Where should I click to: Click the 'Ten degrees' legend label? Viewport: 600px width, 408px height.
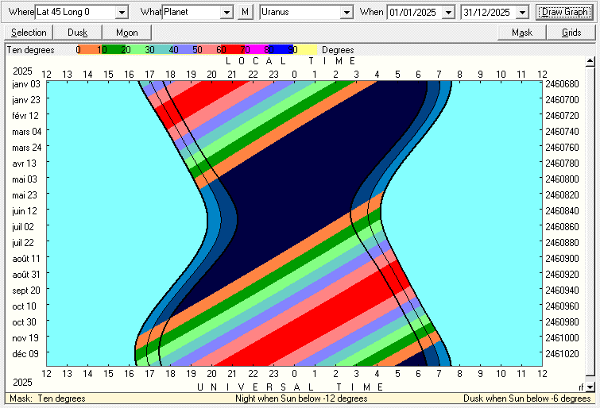(x=31, y=50)
